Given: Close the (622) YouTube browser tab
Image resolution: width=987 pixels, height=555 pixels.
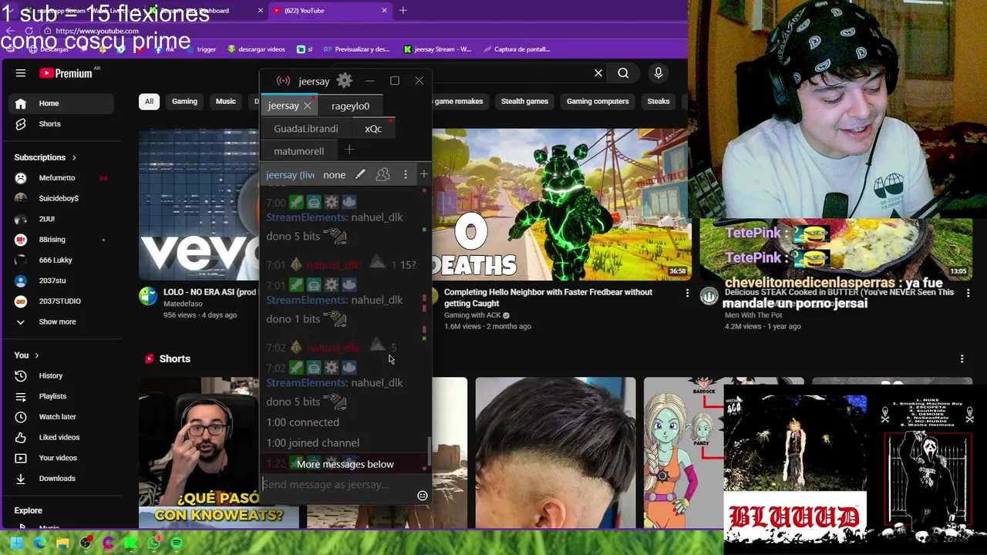Looking at the screenshot, I should click(385, 10).
